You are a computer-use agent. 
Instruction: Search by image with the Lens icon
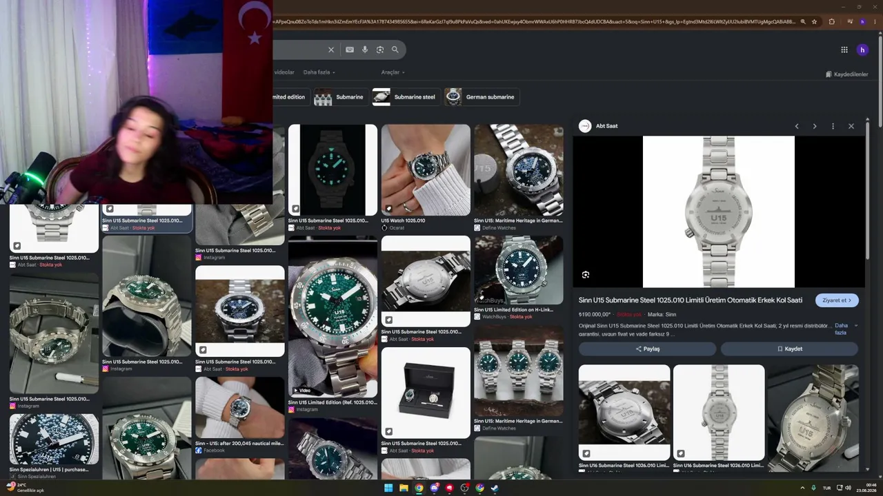coord(380,50)
